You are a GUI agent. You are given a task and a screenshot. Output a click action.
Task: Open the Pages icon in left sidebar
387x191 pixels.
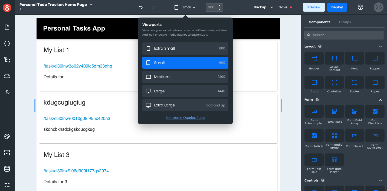(7, 27)
